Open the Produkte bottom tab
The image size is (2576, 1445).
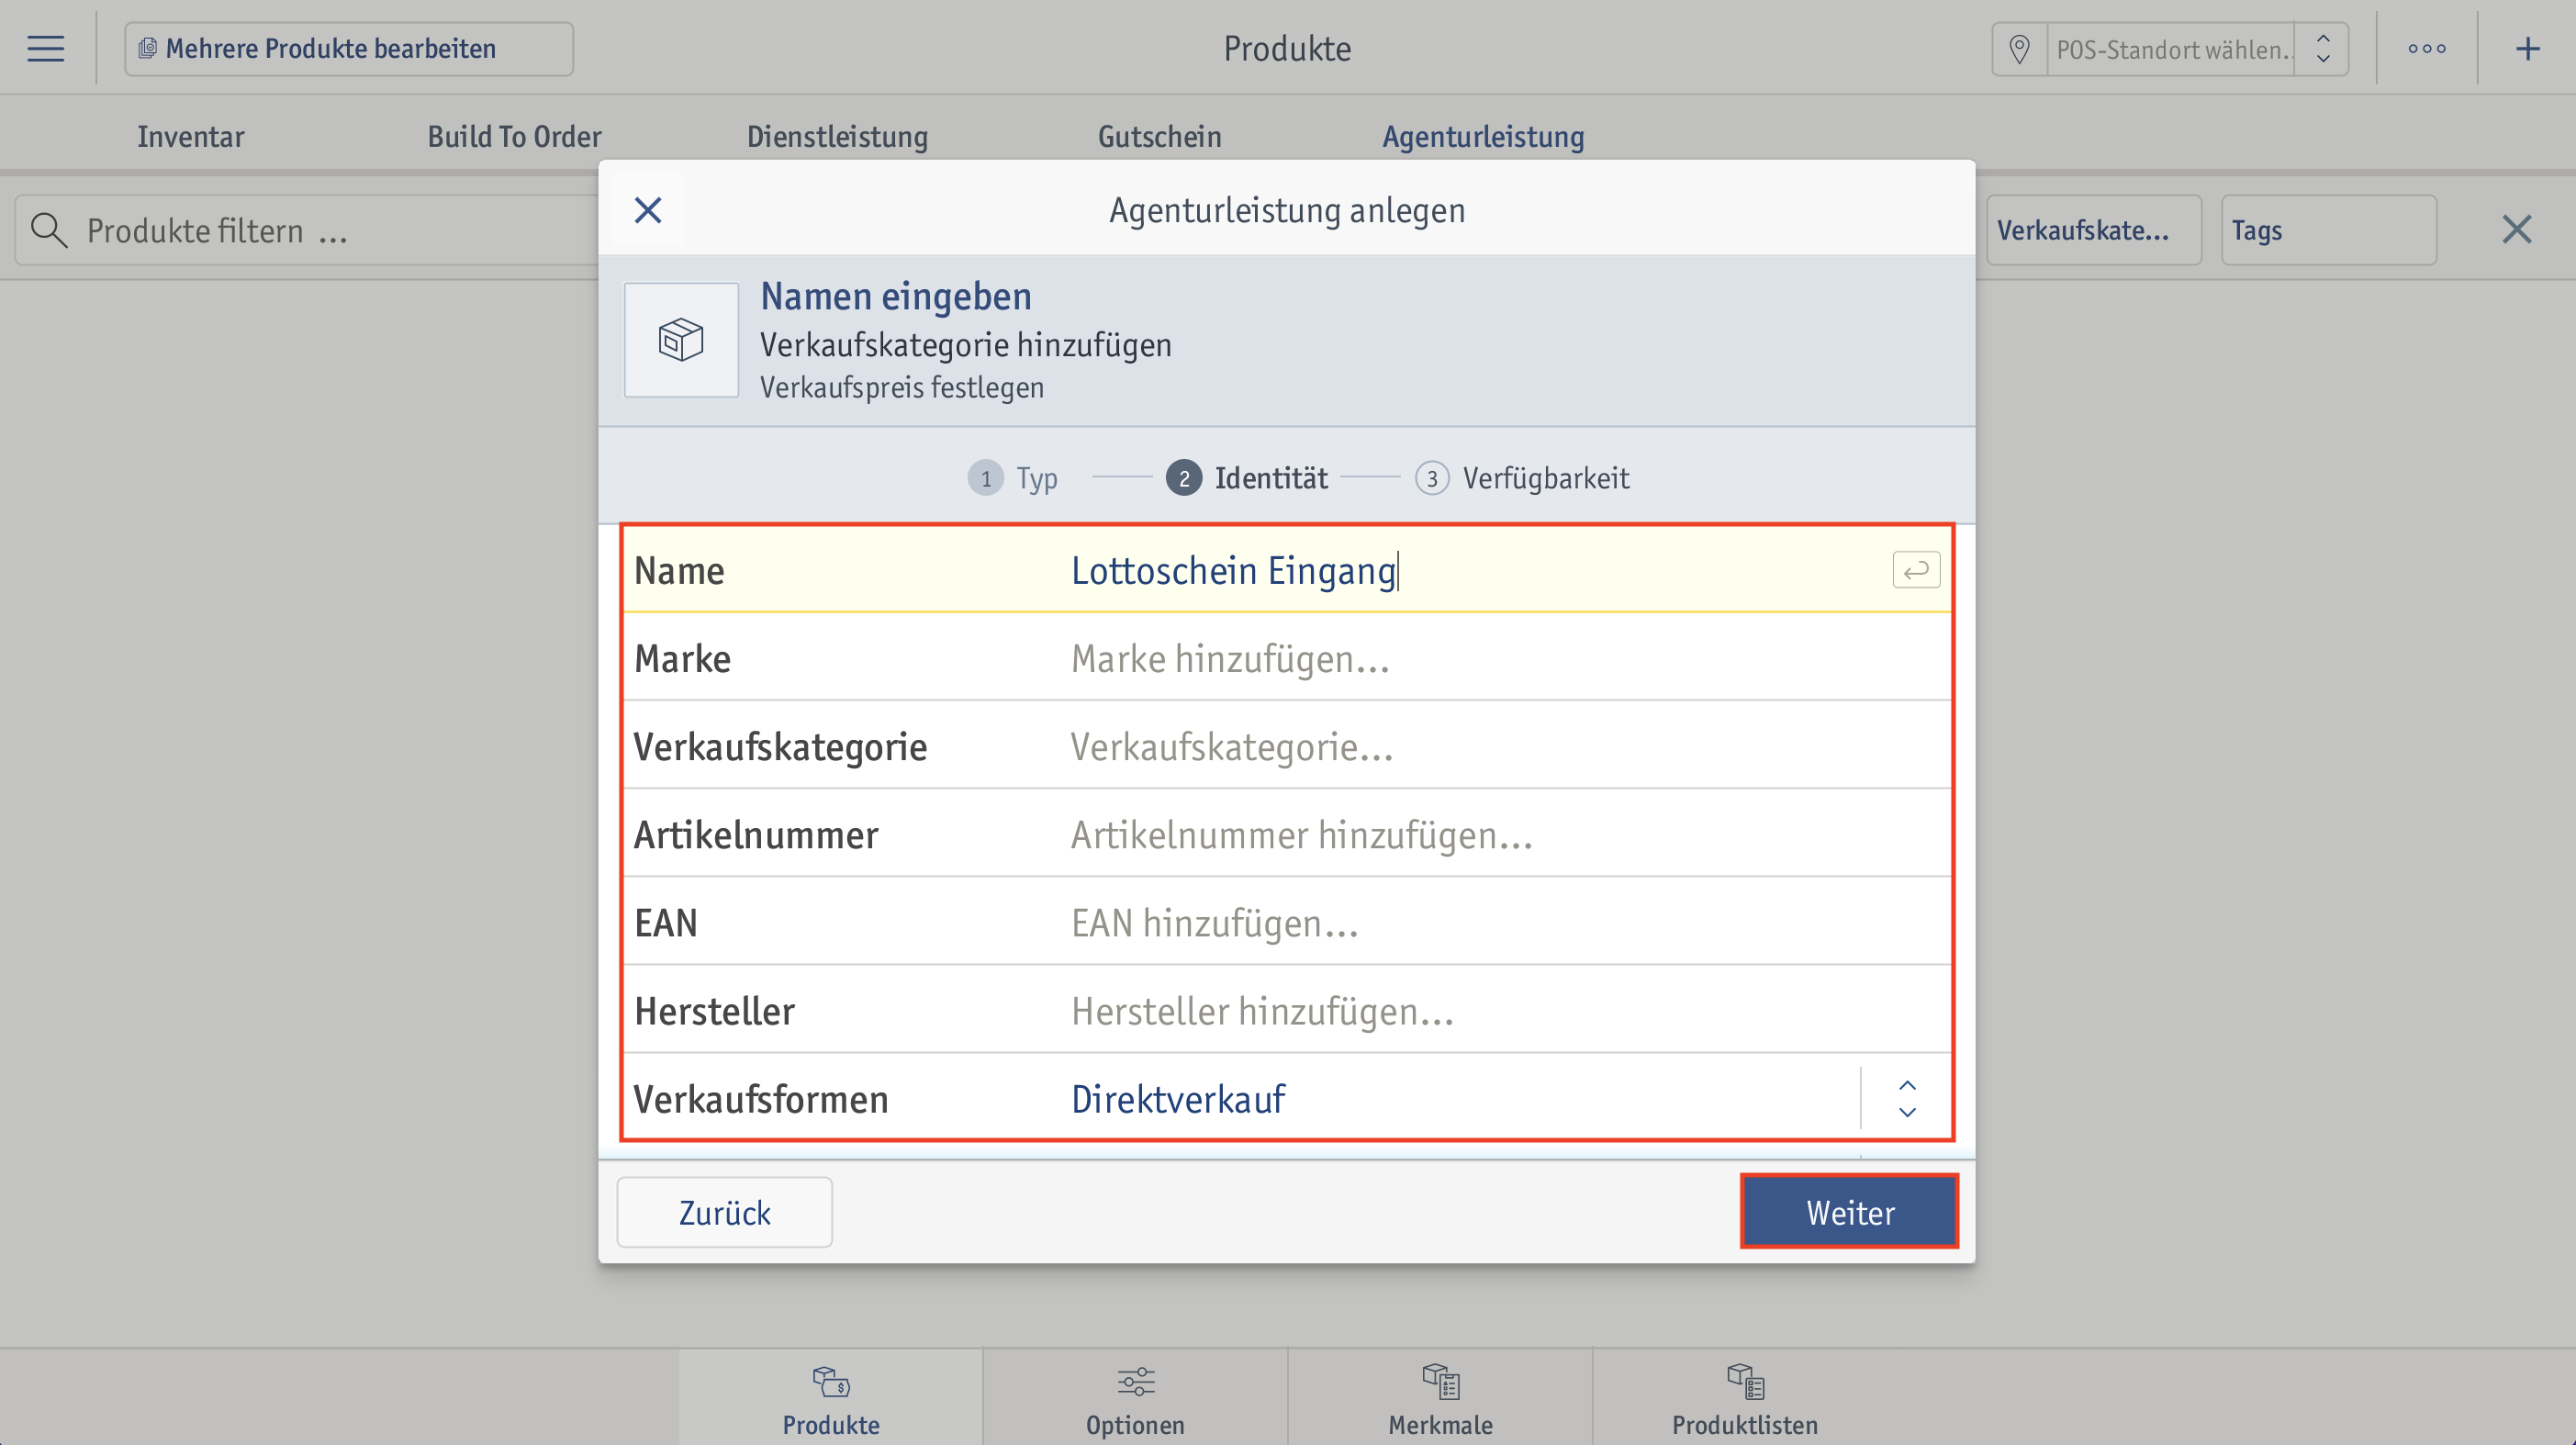point(830,1399)
